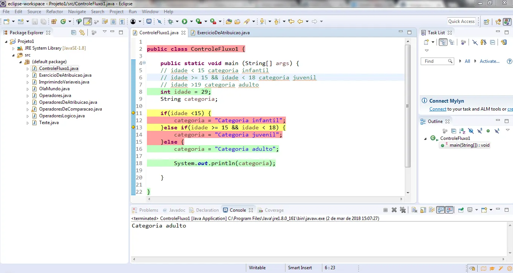Click the green Run button in toolbar

point(185,21)
